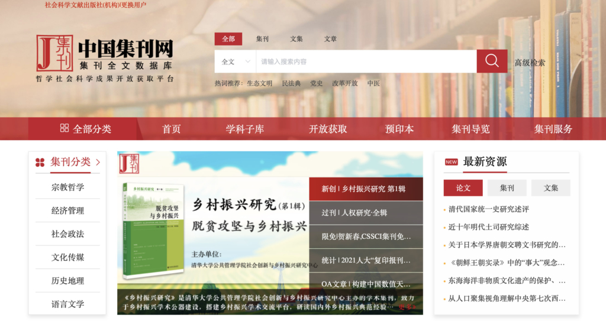Open article 近十年明代土司研究综述
This screenshot has width=606, height=321.
tap(488, 227)
